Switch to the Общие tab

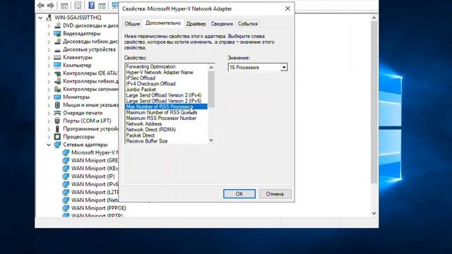click(x=132, y=23)
